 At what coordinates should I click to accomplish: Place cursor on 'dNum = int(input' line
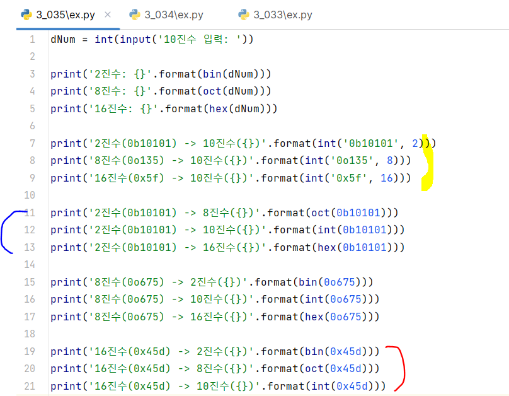point(152,39)
